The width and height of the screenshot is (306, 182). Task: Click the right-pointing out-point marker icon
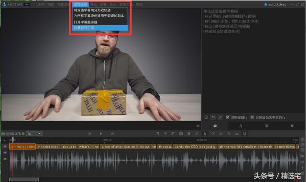(x=173, y=134)
